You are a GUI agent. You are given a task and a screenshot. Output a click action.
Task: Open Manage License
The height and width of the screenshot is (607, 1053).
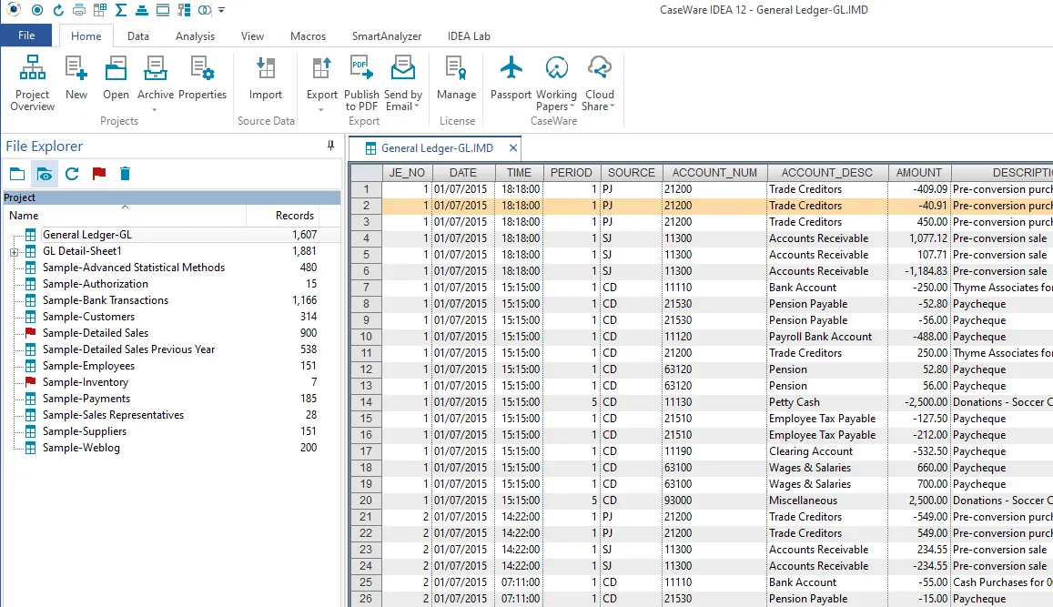click(456, 78)
